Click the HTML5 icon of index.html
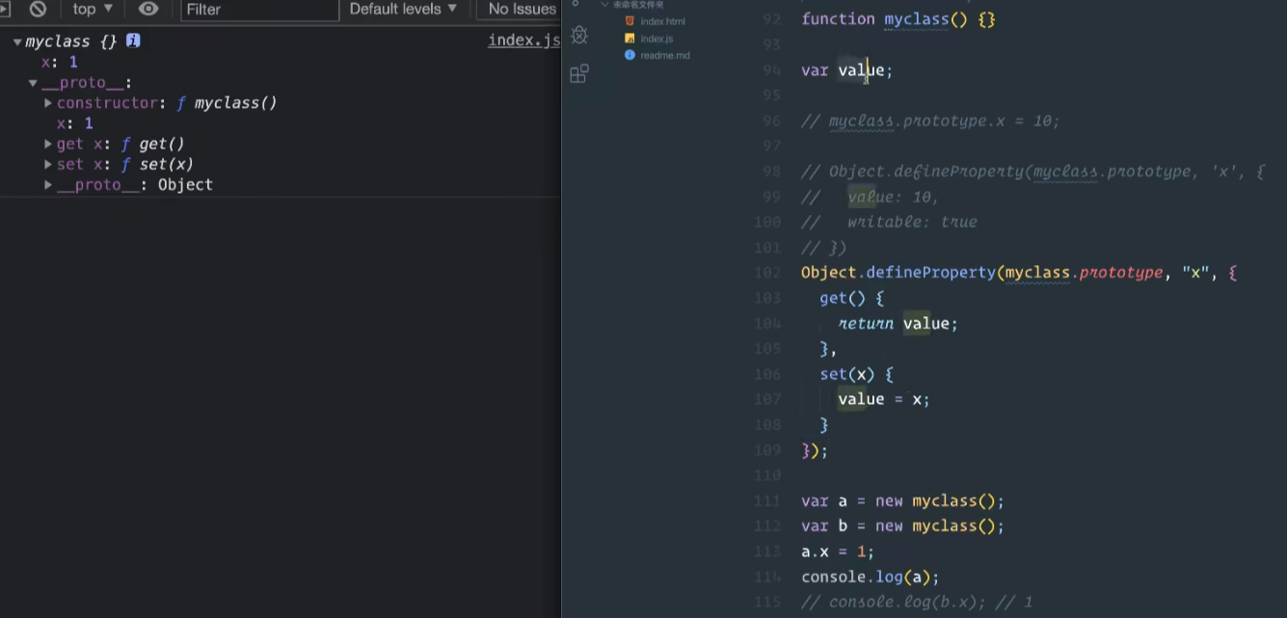The width and height of the screenshot is (1287, 618). [630, 21]
